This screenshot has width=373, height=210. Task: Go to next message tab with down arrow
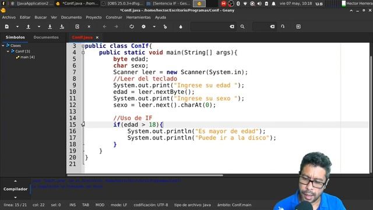tap(16, 197)
